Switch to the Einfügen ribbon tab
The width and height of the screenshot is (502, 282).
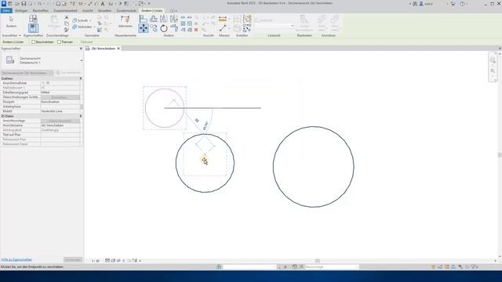point(21,10)
